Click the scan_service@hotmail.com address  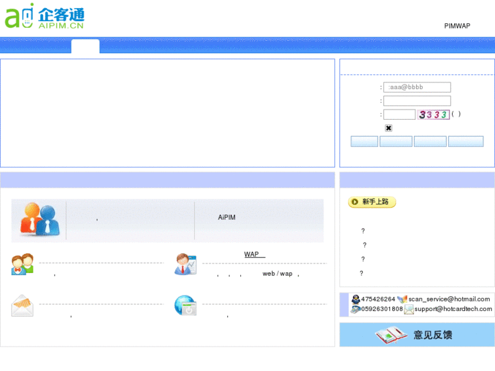(449, 299)
